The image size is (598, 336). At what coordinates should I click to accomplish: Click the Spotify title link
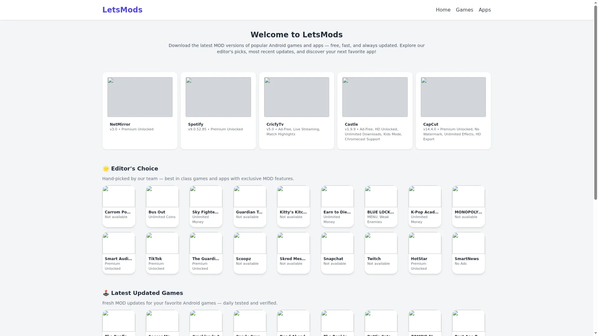click(196, 124)
